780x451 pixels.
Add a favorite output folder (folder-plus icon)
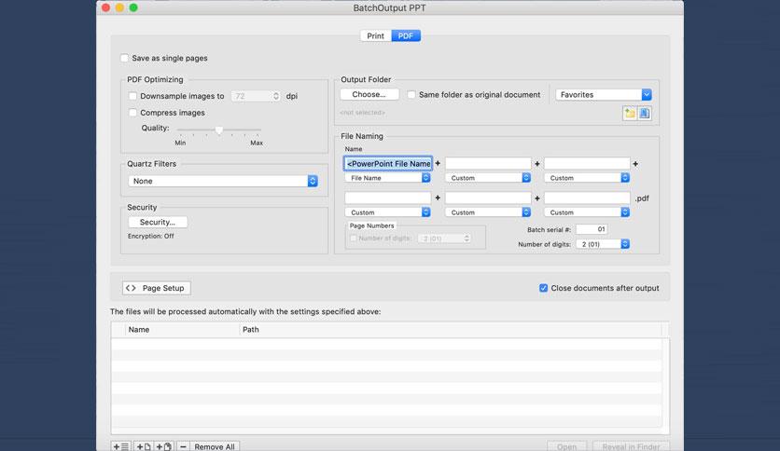[x=630, y=114]
